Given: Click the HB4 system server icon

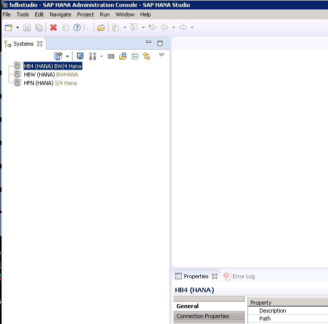Looking at the screenshot, I should [17, 66].
